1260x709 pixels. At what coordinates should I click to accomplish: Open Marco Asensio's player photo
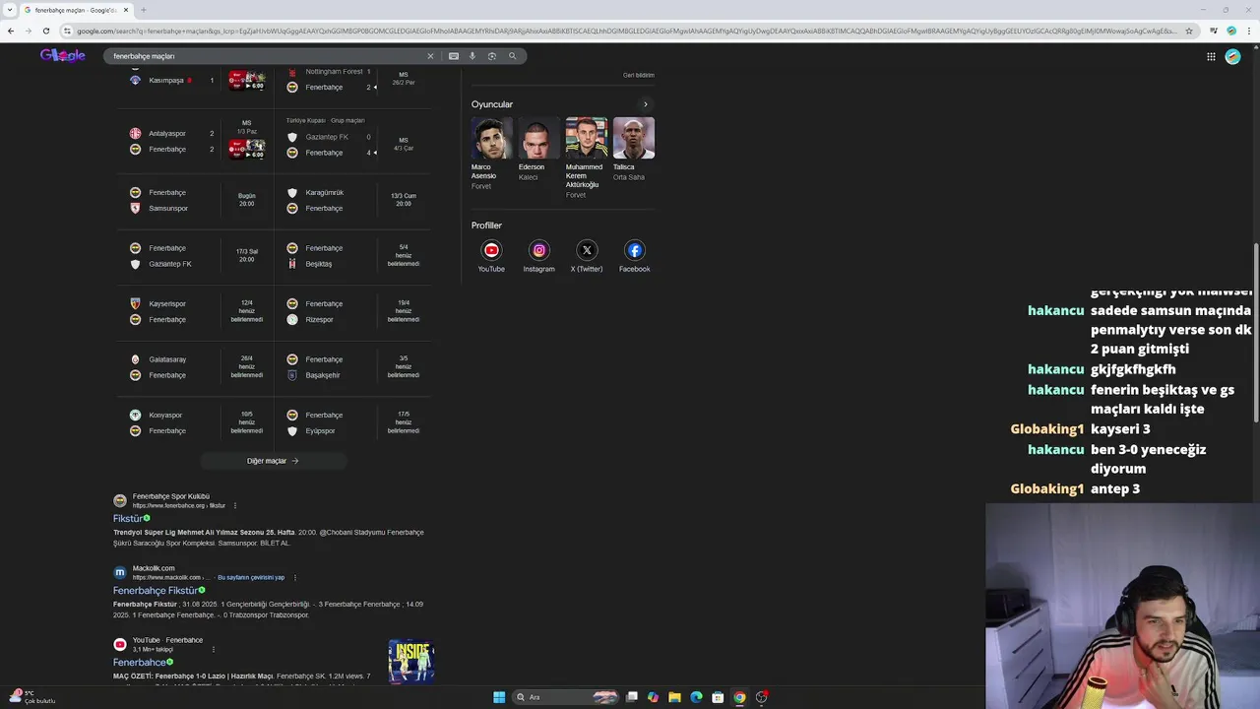491,138
